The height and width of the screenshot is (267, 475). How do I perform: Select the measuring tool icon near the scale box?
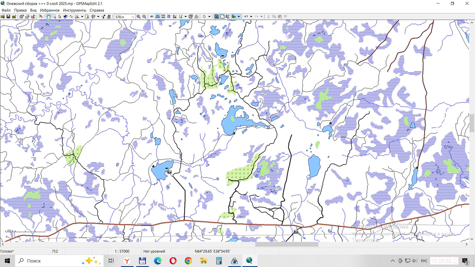click(109, 17)
